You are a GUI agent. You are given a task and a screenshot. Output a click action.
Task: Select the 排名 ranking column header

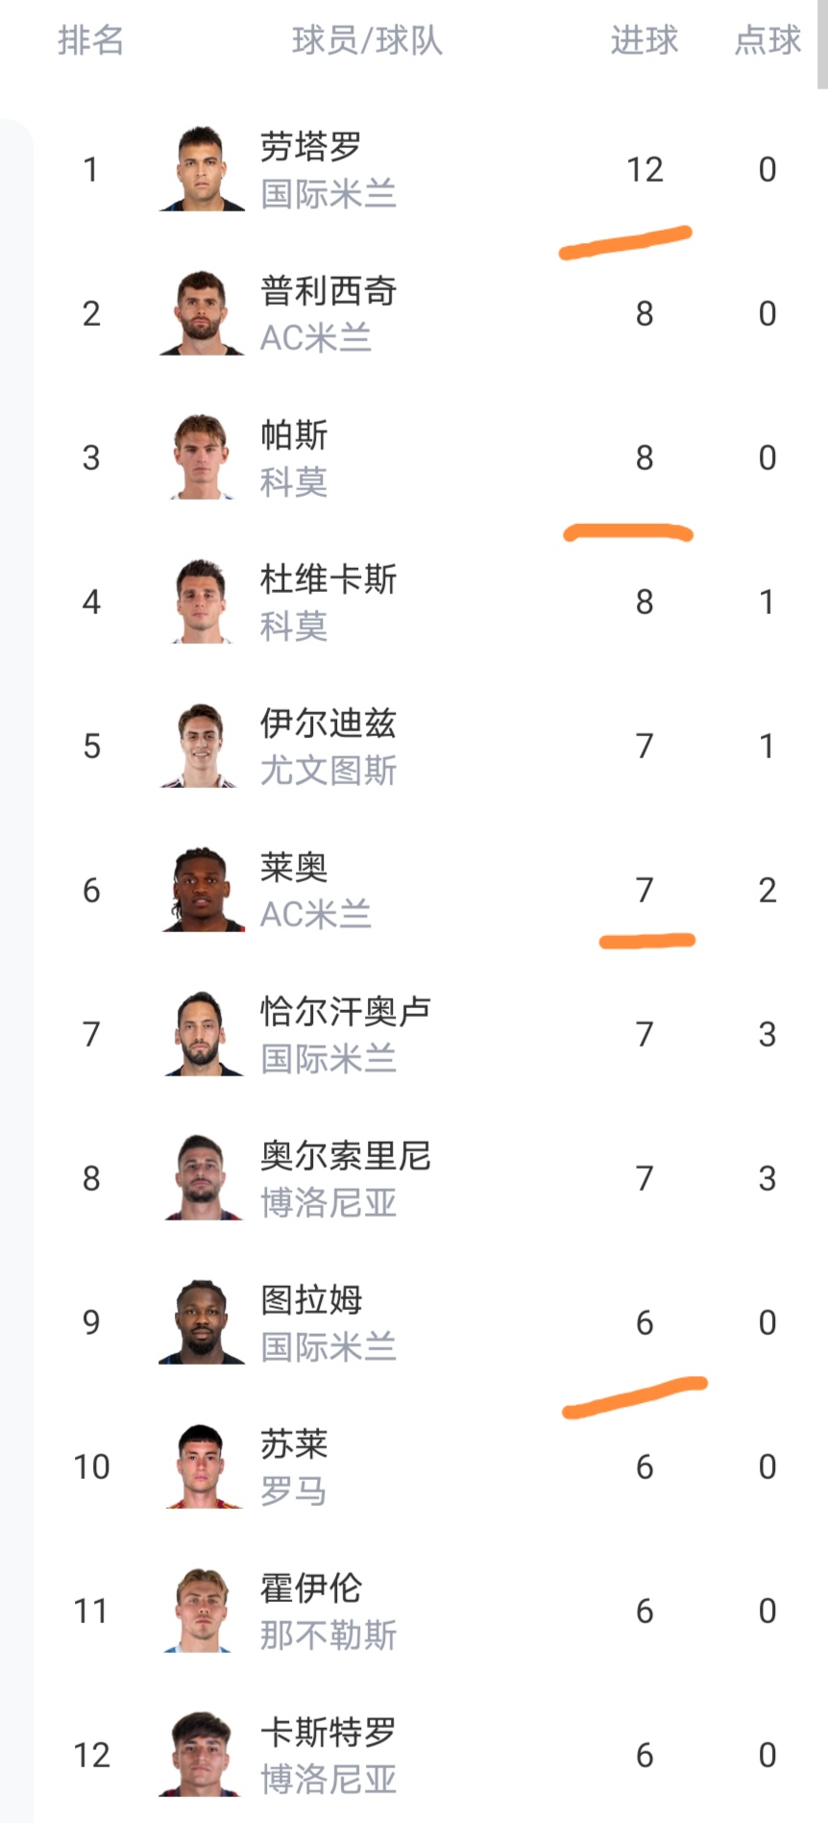point(90,40)
